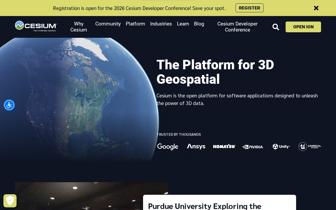Open the Learn menu
Viewport: 336px width, 210px height.
(183, 24)
